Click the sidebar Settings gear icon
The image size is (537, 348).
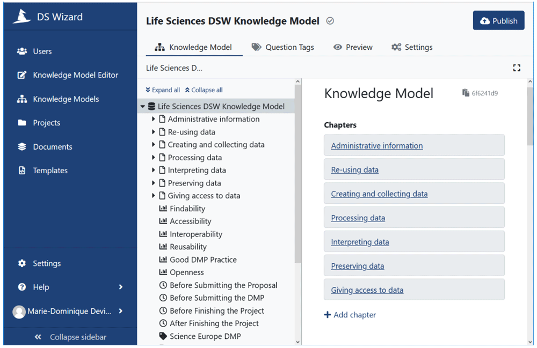(22, 263)
